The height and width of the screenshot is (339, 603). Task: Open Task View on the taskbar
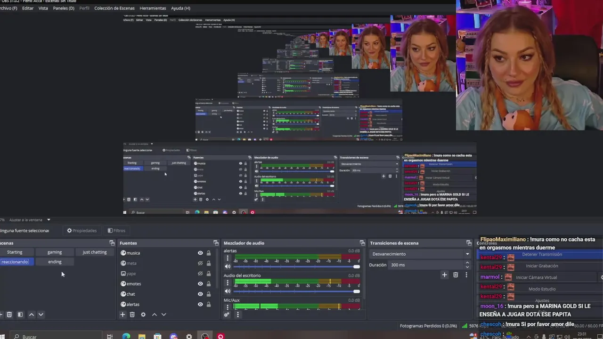(x=110, y=336)
